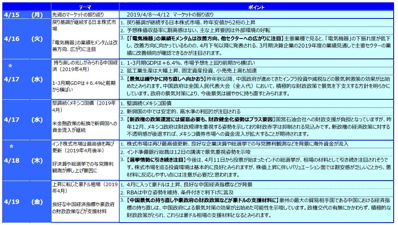Click the star icon above the 4/18 date
This screenshot has width=398, height=225.
(x=11, y=146)
